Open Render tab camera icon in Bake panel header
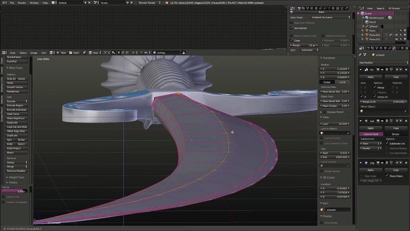Screen dimensions: 410x231 point(299,8)
